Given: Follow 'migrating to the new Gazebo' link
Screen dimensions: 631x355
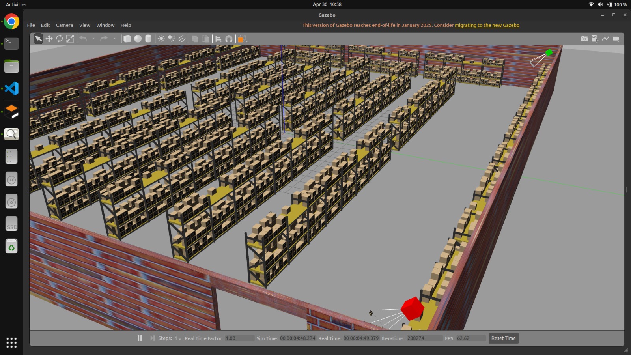Looking at the screenshot, I should click(x=487, y=25).
